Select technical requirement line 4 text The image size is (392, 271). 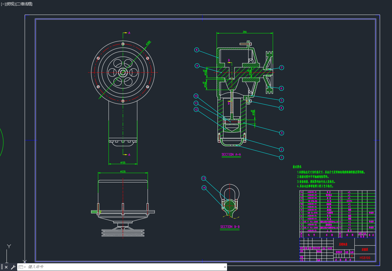coord(315,186)
